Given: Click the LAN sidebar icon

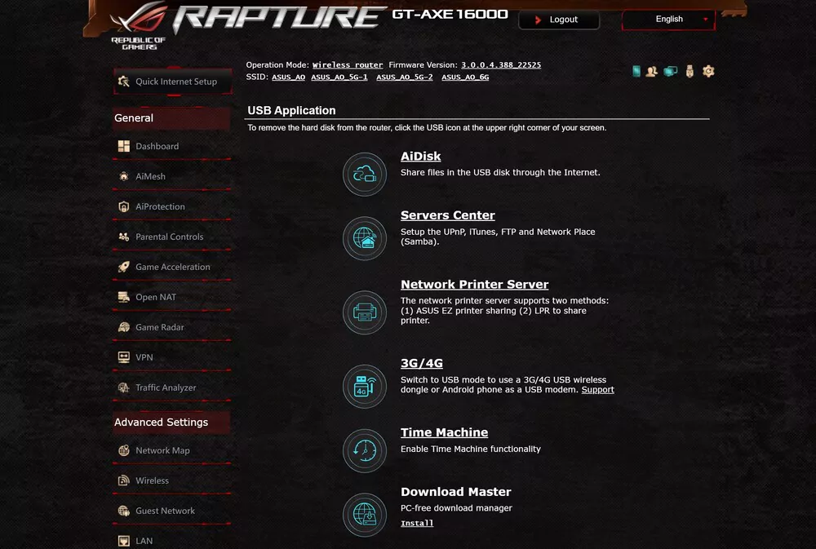Looking at the screenshot, I should (x=124, y=541).
